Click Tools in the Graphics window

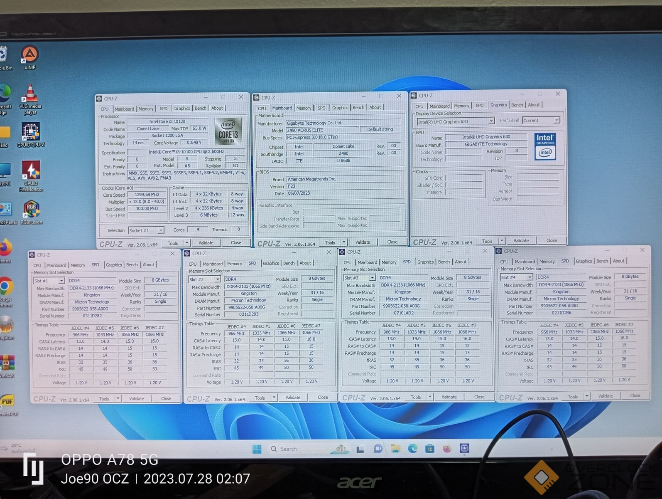coord(487,241)
